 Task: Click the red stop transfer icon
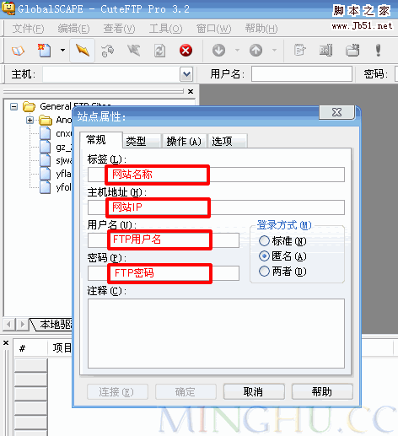pyautogui.click(x=186, y=51)
